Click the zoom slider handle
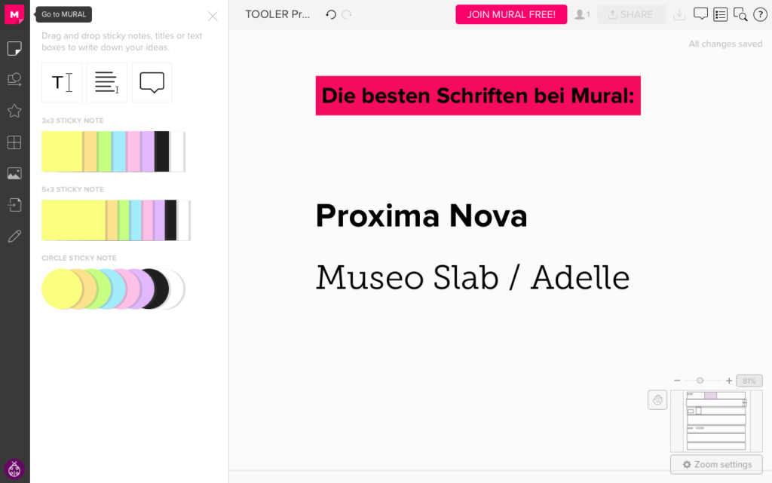Image resolution: width=772 pixels, height=483 pixels. pos(700,381)
